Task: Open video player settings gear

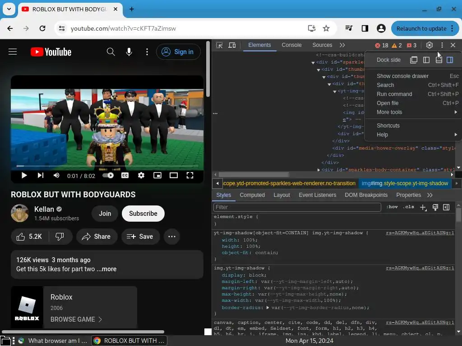Action: point(141,176)
